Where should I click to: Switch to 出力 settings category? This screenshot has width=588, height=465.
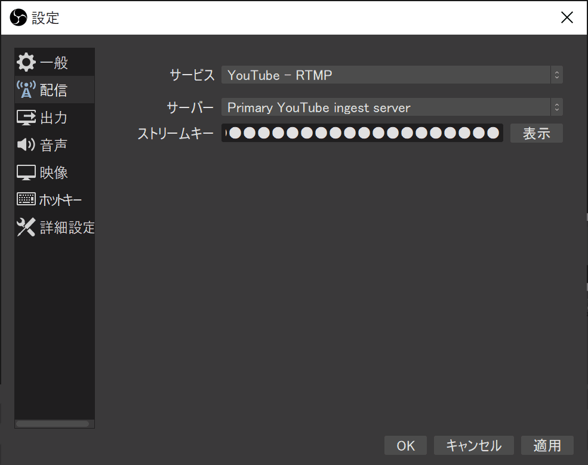click(x=55, y=118)
